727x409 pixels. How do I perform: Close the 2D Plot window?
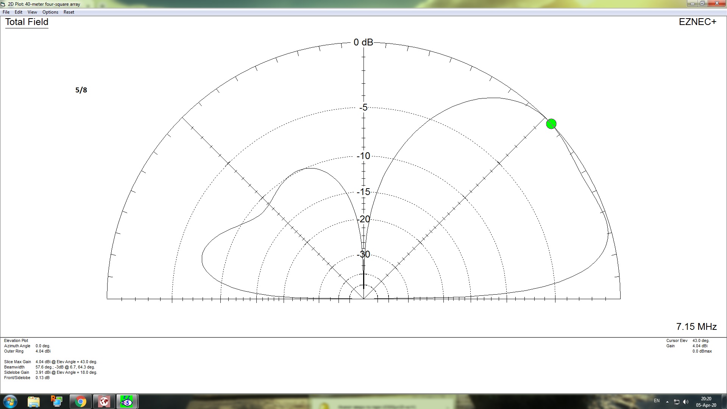click(717, 3)
